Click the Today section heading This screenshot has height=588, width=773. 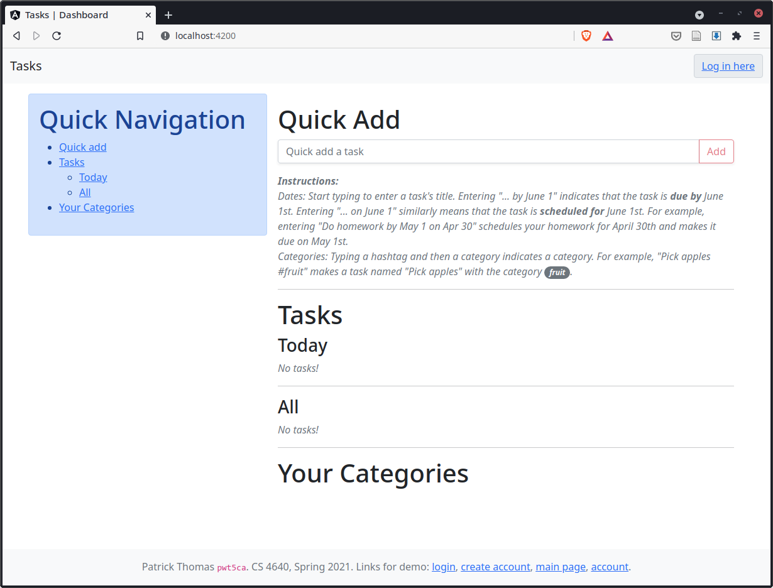pos(303,346)
